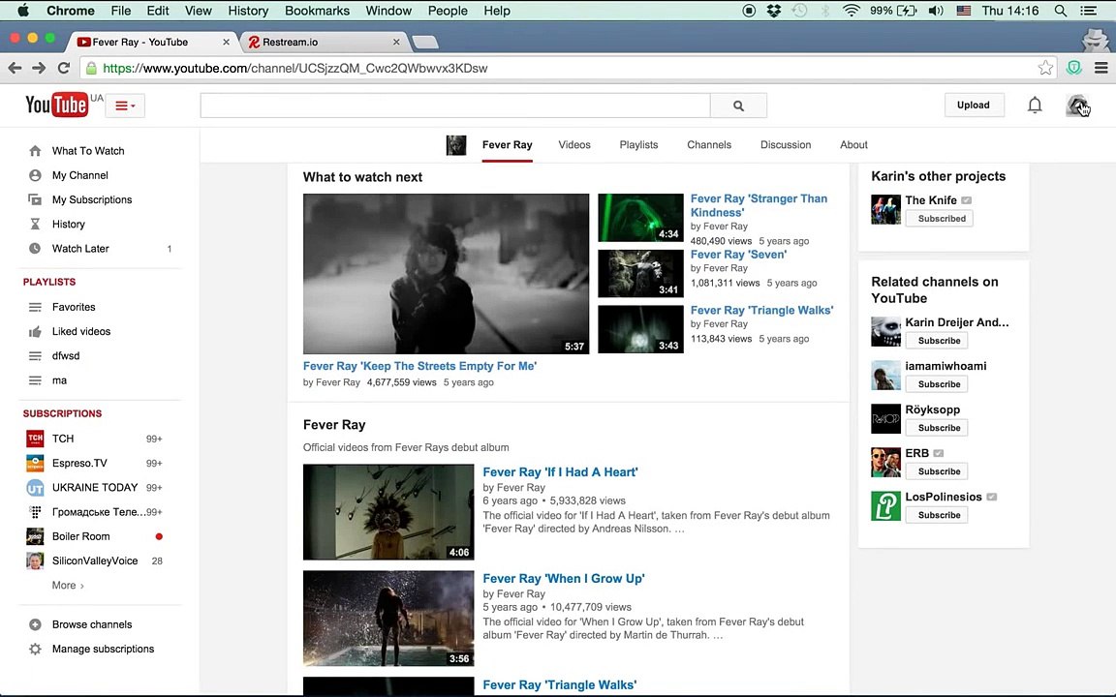Open Espreso.TV subscription channel

(79, 463)
